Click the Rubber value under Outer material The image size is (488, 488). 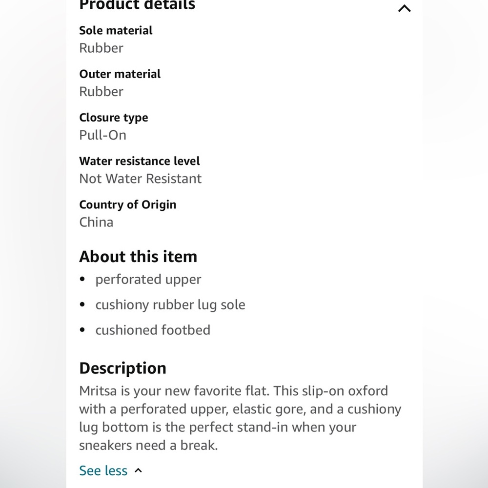(x=101, y=92)
